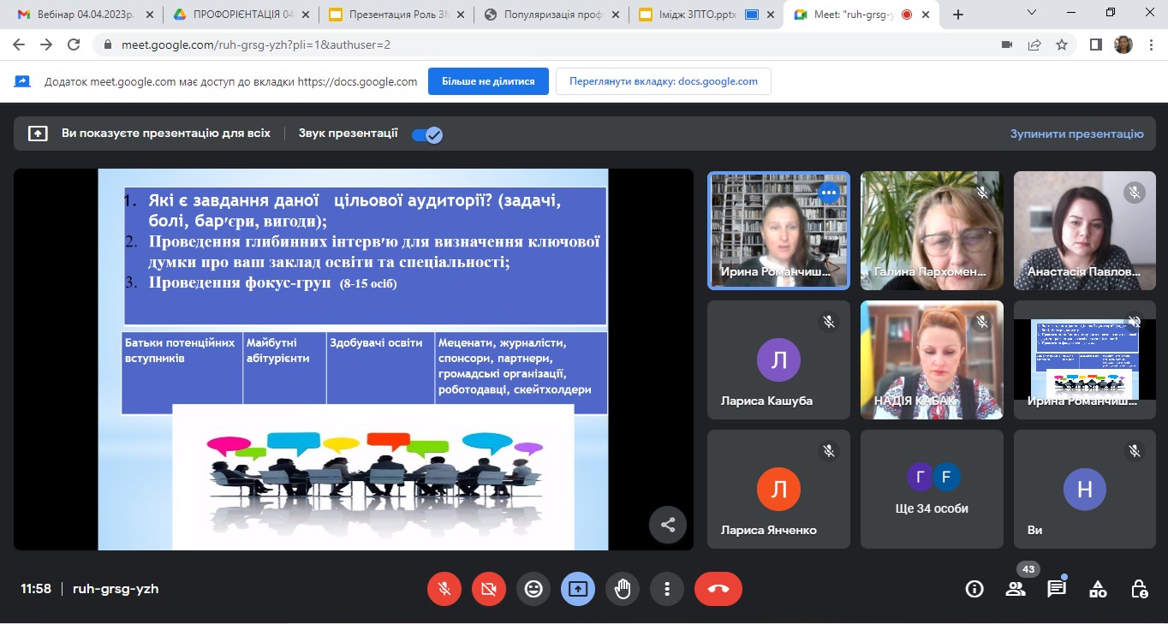Hang up with the red leave call button

tap(718, 589)
